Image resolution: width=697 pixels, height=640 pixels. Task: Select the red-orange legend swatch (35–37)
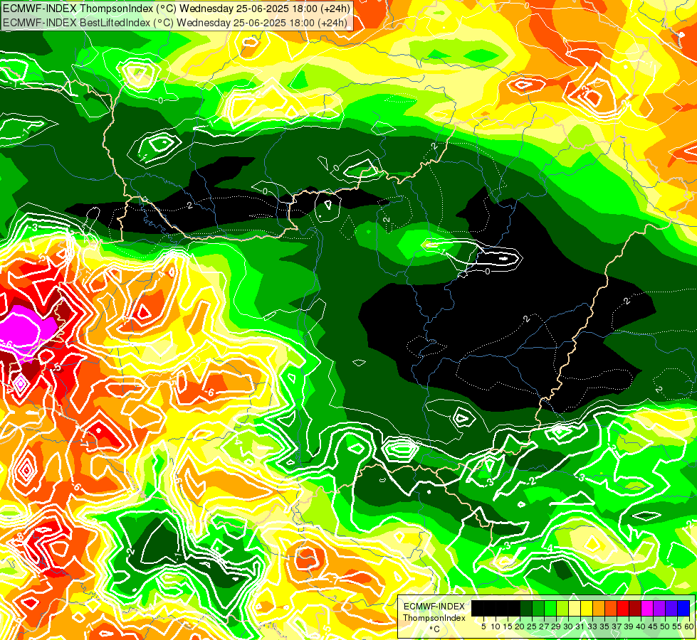coord(611,608)
